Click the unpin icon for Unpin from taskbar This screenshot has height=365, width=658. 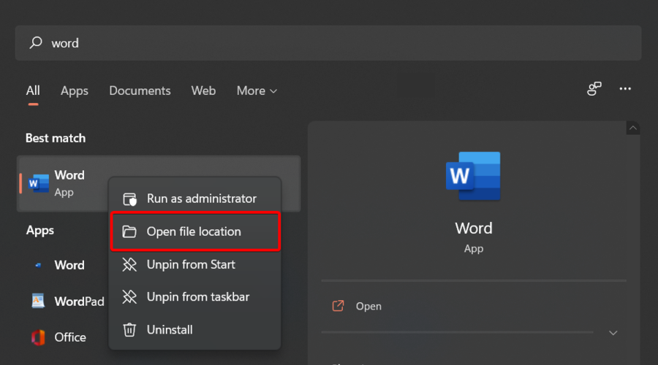click(x=129, y=296)
